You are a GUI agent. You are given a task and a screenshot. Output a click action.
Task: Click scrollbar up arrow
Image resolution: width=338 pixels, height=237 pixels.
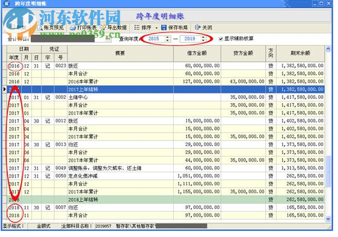coord(328,49)
